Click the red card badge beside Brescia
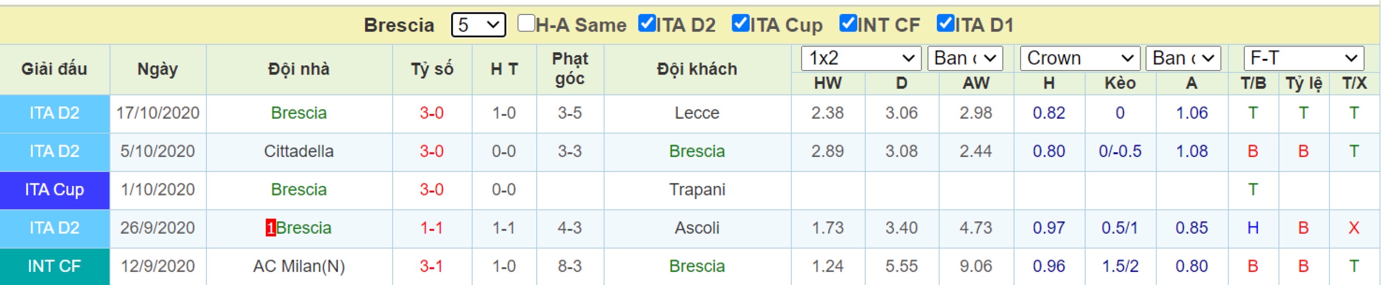This screenshot has width=1387, height=285. coord(270,228)
